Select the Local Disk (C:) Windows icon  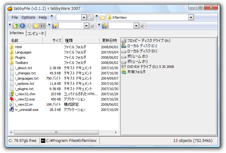point(124,46)
